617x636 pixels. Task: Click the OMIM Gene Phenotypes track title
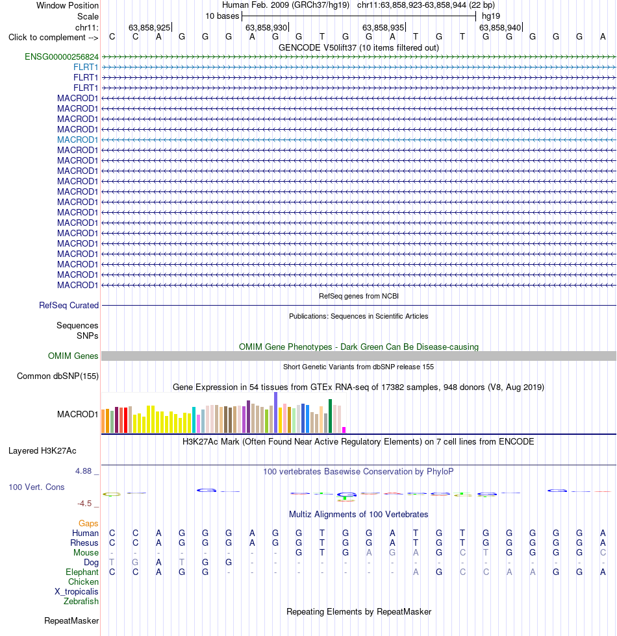(359, 347)
